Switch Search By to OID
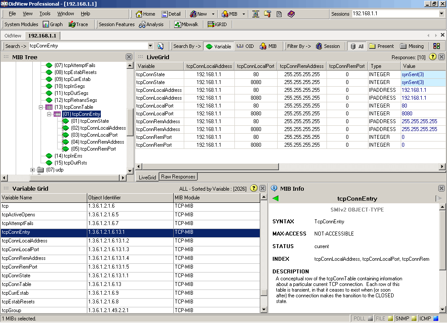Image resolution: width=447 pixels, height=323 pixels. pos(245,46)
